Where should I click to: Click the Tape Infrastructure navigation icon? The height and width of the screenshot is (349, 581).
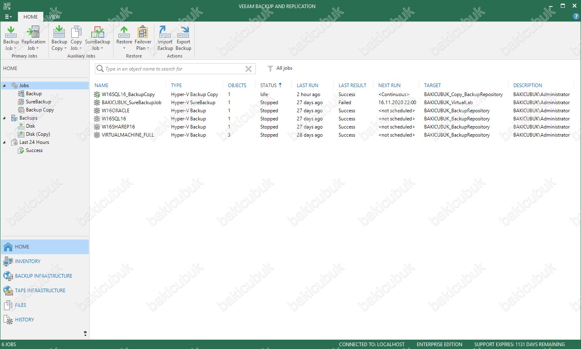click(8, 291)
